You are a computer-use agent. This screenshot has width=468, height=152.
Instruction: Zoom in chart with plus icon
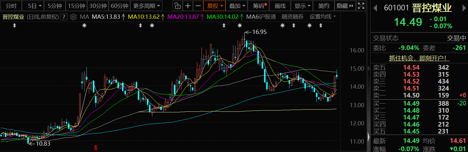tap(188, 6)
